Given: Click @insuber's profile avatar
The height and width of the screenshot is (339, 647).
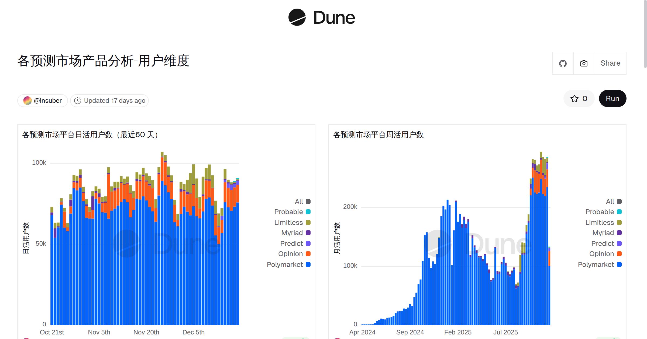Looking at the screenshot, I should click(x=27, y=100).
